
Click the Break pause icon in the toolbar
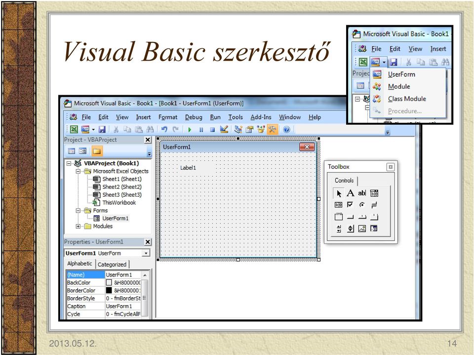pyautogui.click(x=201, y=130)
